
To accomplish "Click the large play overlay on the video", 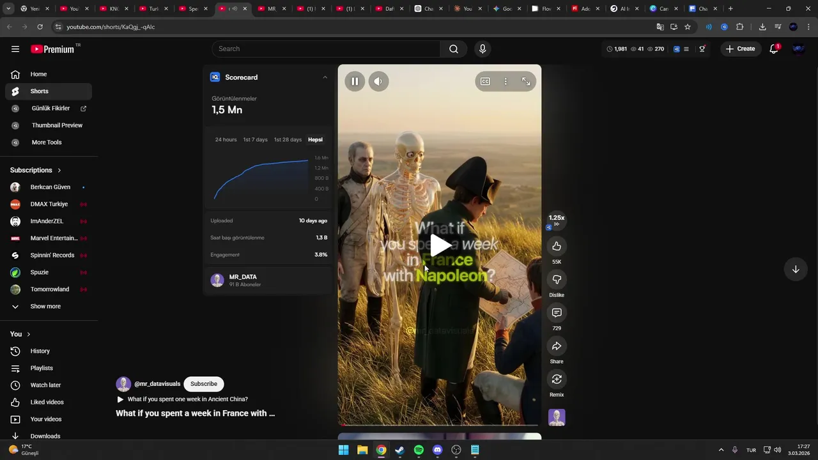I will 440,245.
